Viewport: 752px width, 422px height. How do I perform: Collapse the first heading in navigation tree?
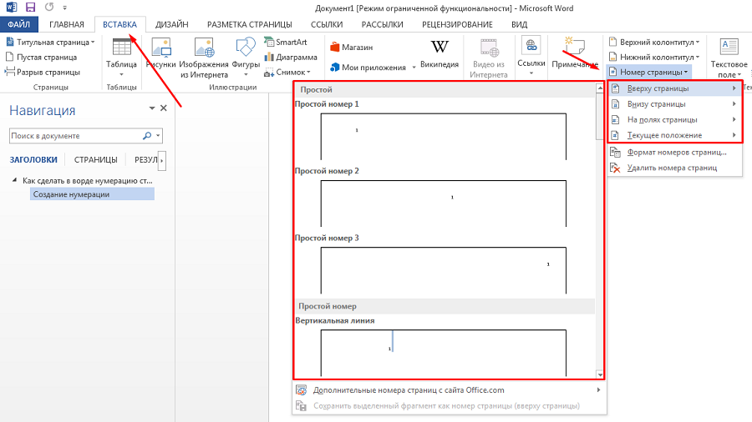pyautogui.click(x=14, y=180)
